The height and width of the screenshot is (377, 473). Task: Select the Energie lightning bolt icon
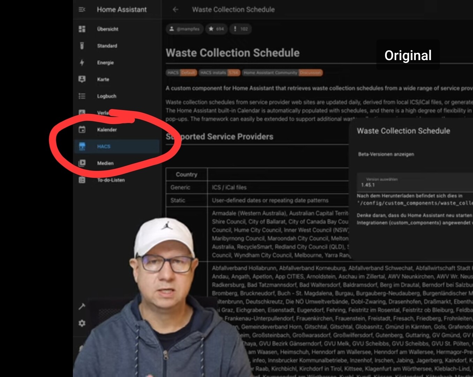tap(82, 63)
